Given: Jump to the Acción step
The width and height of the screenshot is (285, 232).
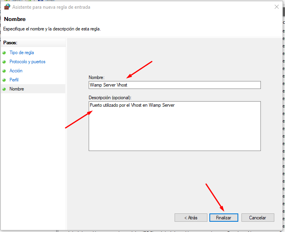Looking at the screenshot, I should point(16,71).
